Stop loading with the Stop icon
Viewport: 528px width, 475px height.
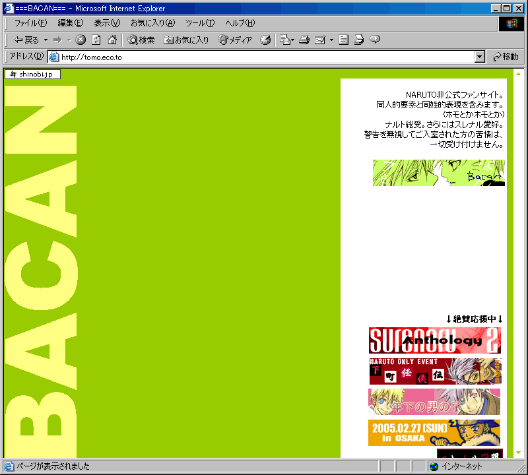pos(80,40)
